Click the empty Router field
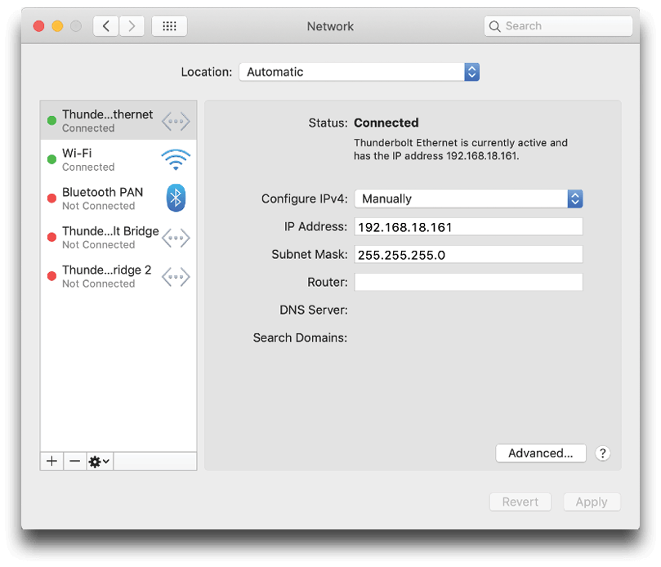Image resolution: width=661 pixels, height=567 pixels. pos(468,282)
